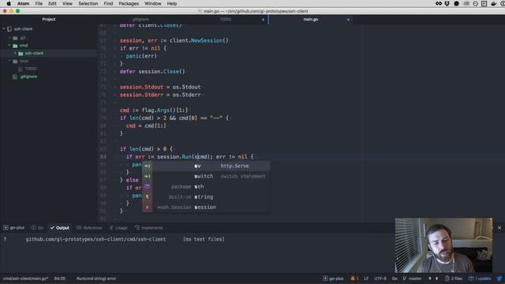
Task: Choose the 'session' variable suggestion
Action: click(206, 207)
